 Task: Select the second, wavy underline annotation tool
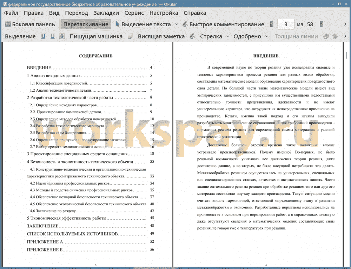pyautogui.click(x=53, y=36)
